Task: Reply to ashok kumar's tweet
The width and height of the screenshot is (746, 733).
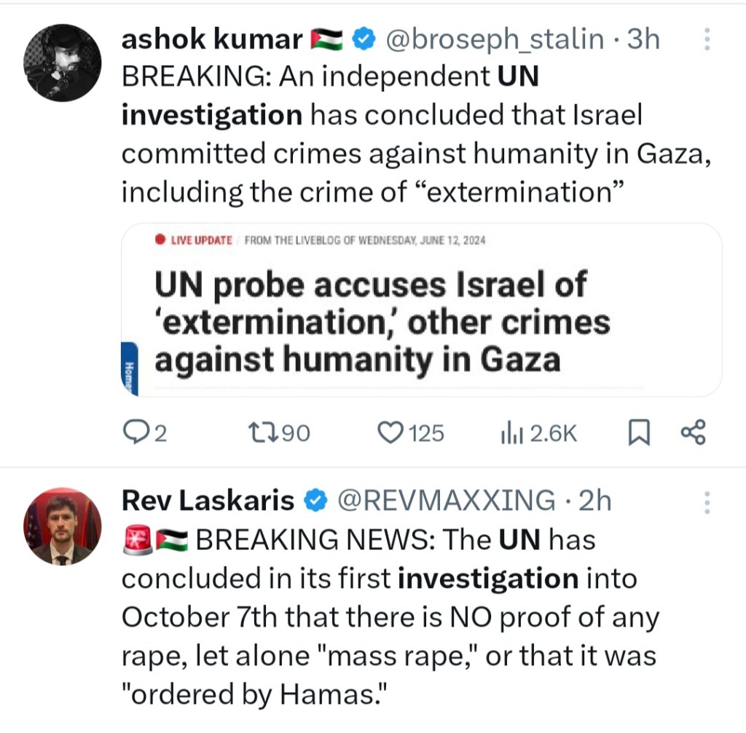Action: 136,434
